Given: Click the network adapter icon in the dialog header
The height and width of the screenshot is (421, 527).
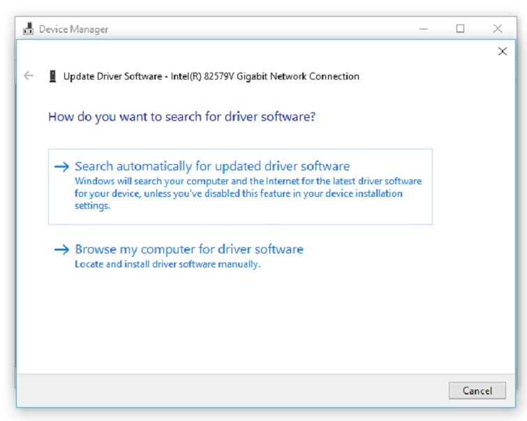Looking at the screenshot, I should coord(52,76).
